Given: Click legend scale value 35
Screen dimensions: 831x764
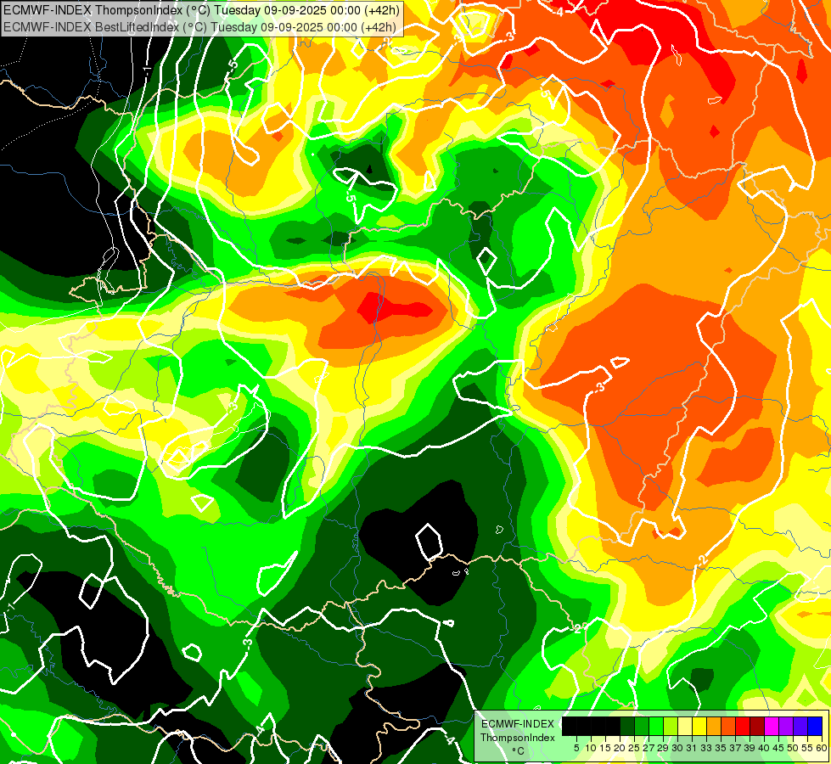Looking at the screenshot, I should (x=721, y=748).
